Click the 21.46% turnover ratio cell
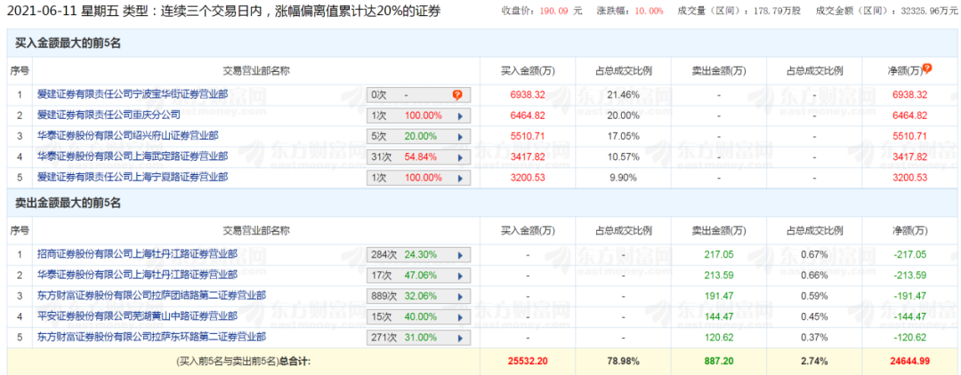 623,95
